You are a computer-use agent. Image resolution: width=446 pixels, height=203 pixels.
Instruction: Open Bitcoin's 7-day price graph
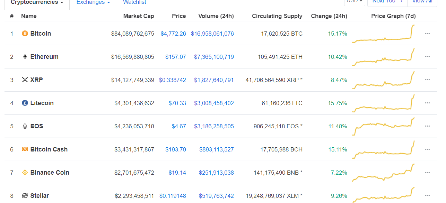(x=384, y=34)
